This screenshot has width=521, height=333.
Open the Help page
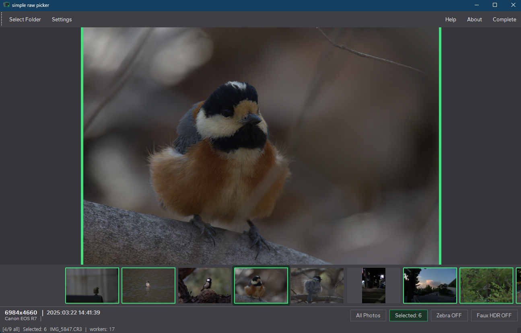click(x=451, y=19)
